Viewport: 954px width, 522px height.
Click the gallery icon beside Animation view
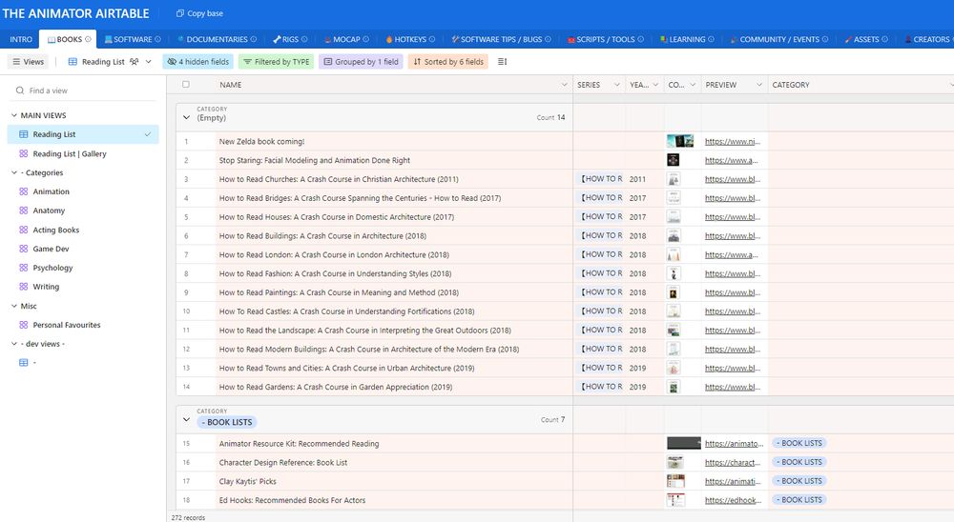point(23,191)
